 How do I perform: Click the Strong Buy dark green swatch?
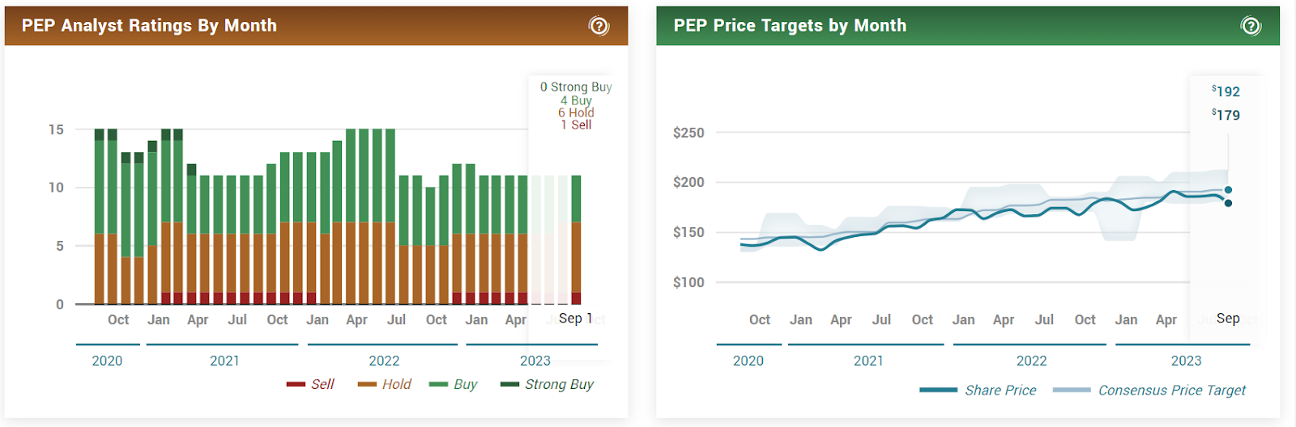pyautogui.click(x=509, y=384)
